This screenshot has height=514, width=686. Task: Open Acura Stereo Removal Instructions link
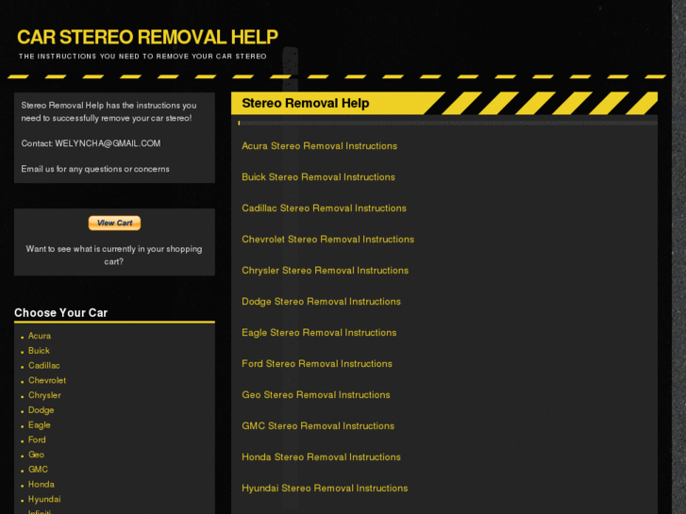click(319, 146)
